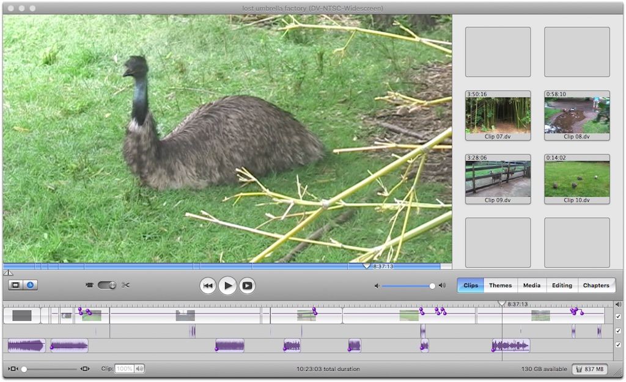
Task: Open the Clips pane
Action: point(471,285)
